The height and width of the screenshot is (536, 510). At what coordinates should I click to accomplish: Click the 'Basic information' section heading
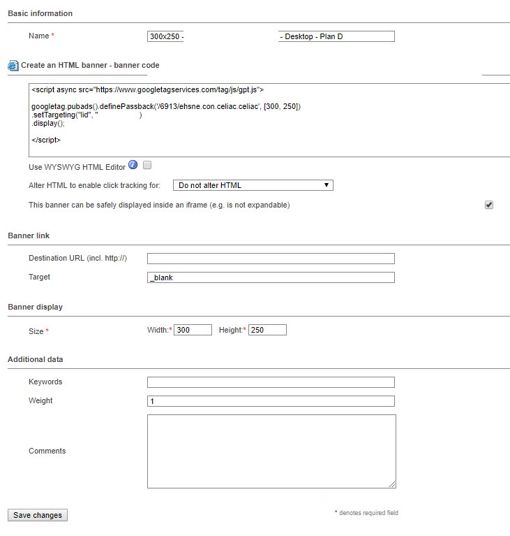(40, 13)
